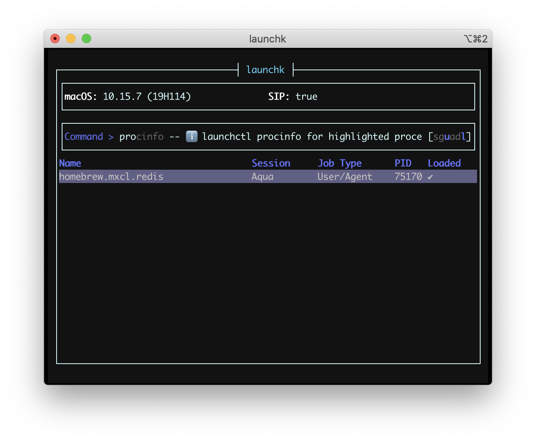The image size is (536, 443).
Task: Click the typed procinfo command text
Action: (141, 137)
